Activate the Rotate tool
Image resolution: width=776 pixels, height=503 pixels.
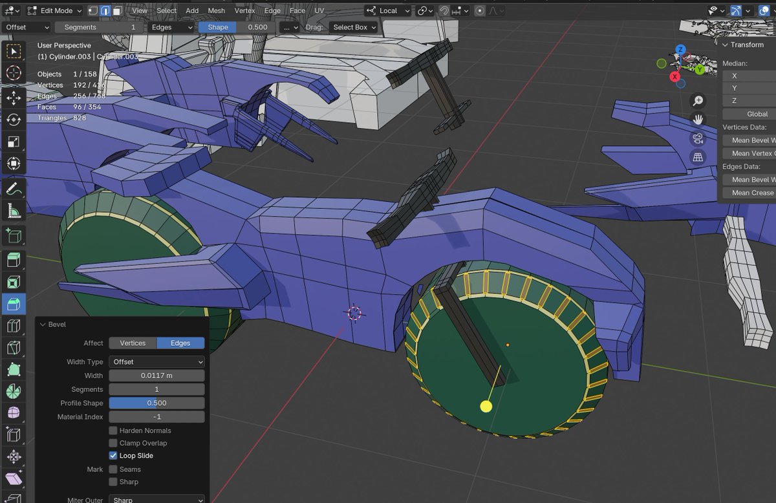[x=14, y=120]
